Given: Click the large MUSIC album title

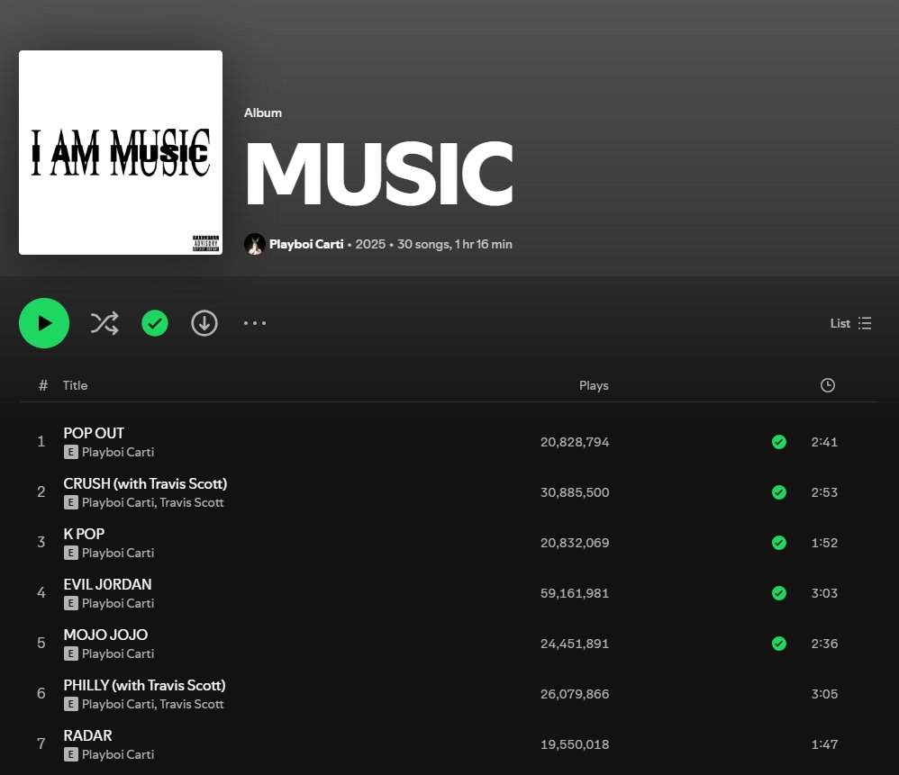Looking at the screenshot, I should point(379,174).
